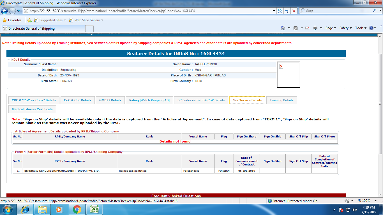This screenshot has width=383, height=215.
Task: Click the KISHANGARH PUNJAB birthplace value
Action: tap(210, 75)
